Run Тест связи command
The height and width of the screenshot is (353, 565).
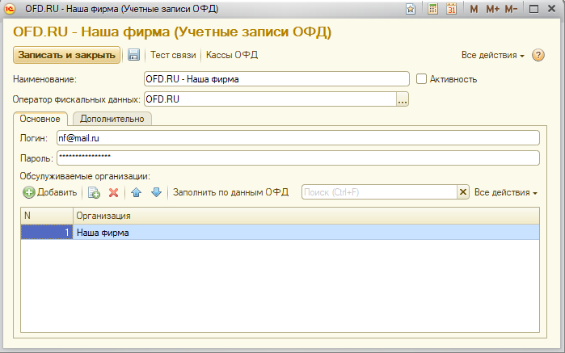(173, 55)
